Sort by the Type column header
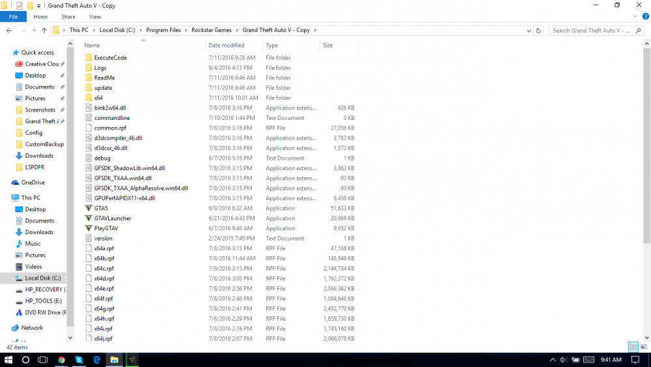 point(291,45)
